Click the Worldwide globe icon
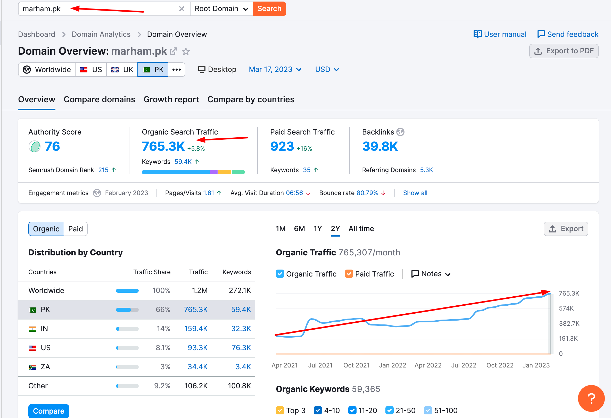 (27, 70)
